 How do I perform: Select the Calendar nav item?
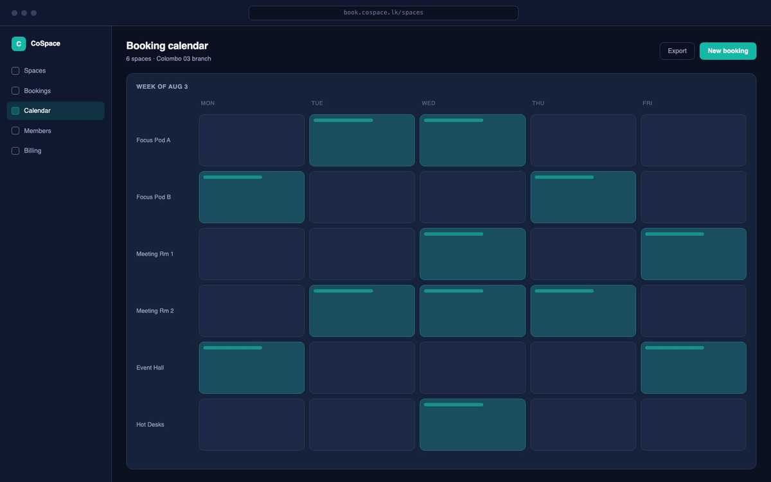coord(55,111)
